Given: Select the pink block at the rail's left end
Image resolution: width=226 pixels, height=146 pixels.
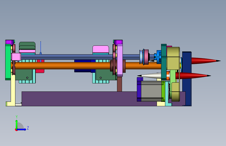Looking at the screenshot, I should [x=16, y=57].
